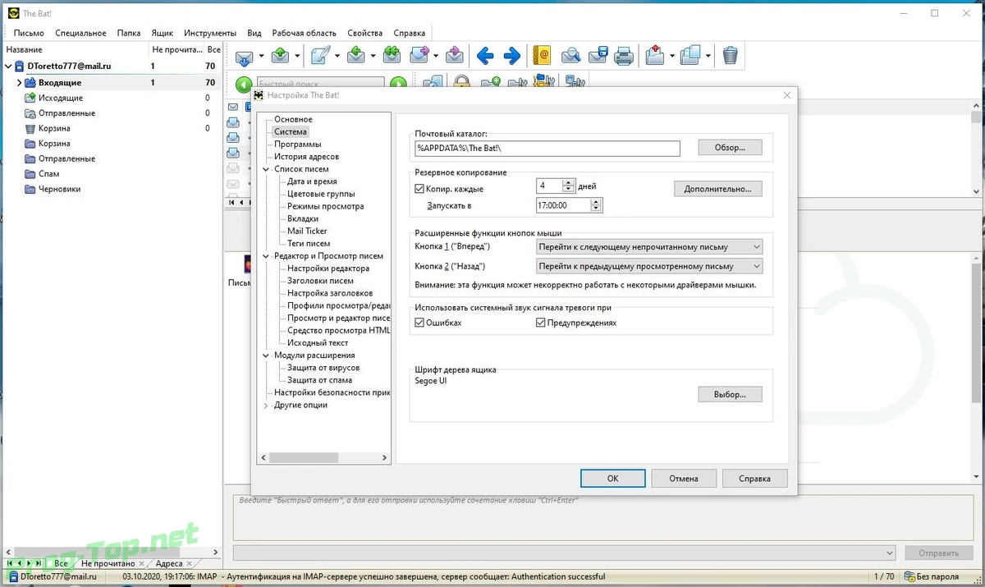Image resolution: width=985 pixels, height=587 pixels.
Task: Select the Спам mail folder
Action: tap(48, 174)
